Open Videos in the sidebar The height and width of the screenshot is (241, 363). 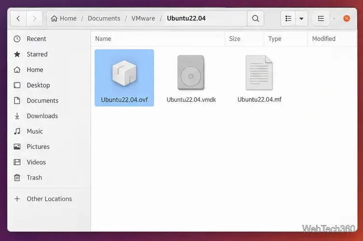[49, 162]
